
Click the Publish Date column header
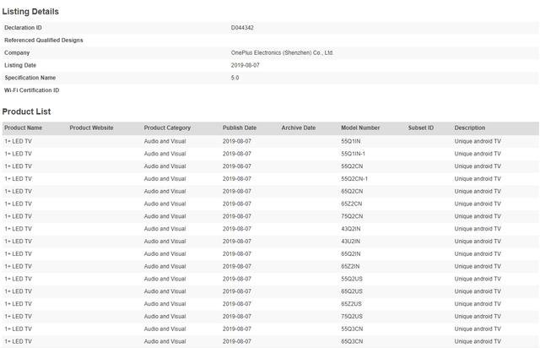pyautogui.click(x=240, y=128)
